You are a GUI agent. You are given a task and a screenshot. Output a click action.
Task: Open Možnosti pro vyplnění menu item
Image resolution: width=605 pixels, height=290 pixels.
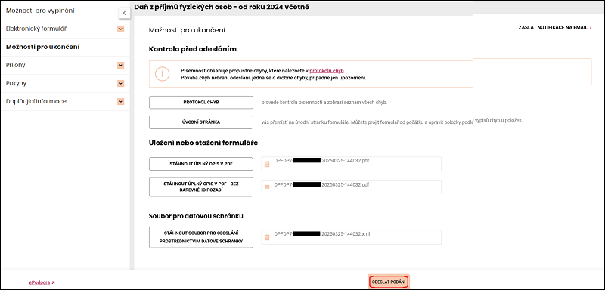[x=41, y=11]
